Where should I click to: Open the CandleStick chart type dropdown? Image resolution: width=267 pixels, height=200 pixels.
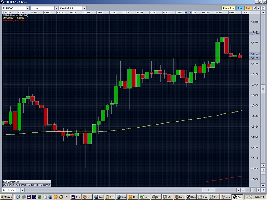(x=85, y=8)
